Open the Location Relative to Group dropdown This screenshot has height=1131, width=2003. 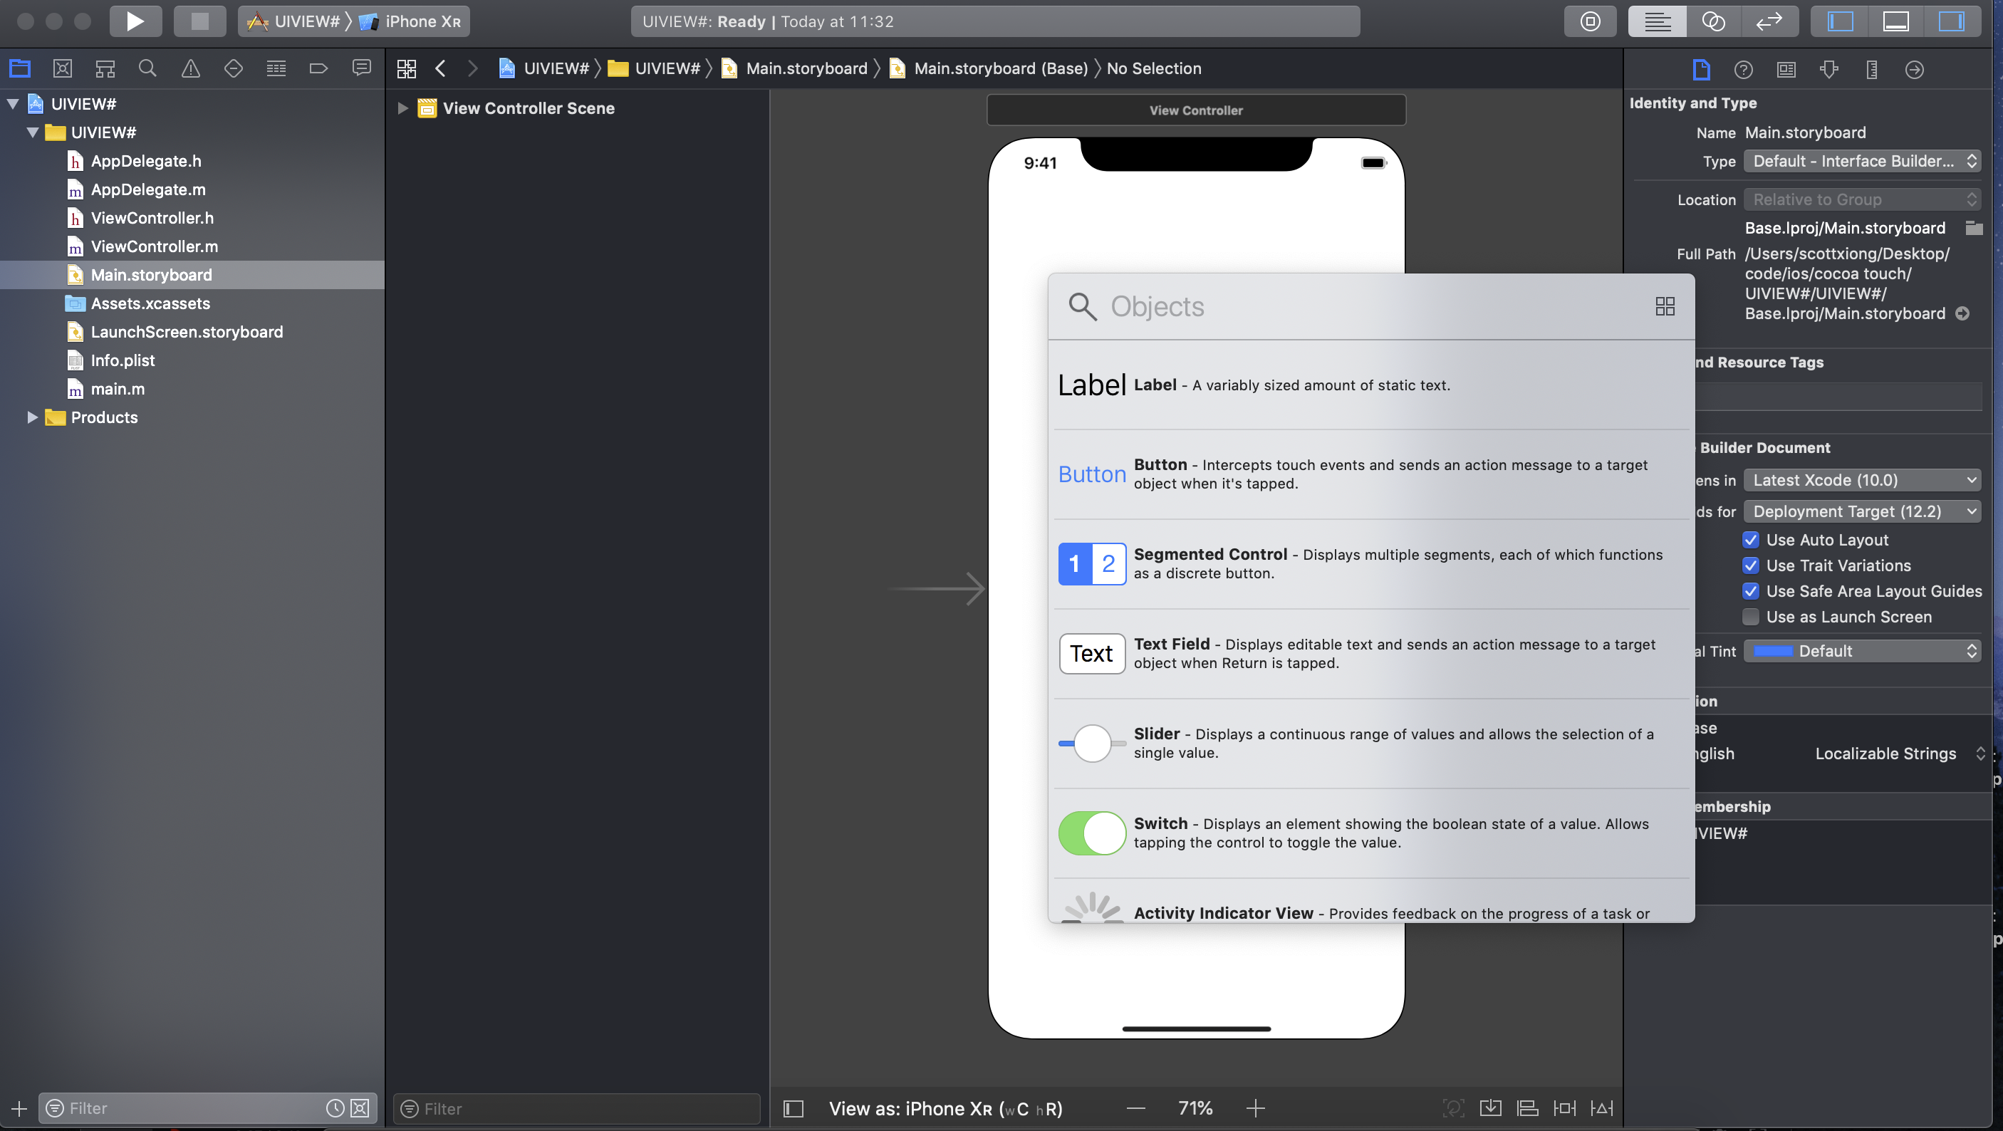[1862, 199]
